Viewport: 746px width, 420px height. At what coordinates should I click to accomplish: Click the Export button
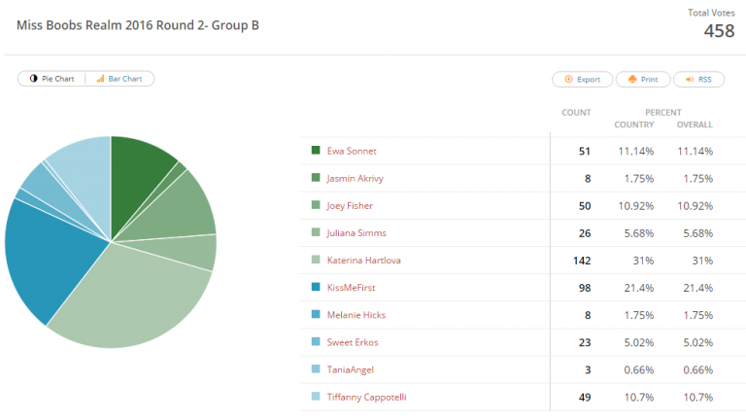(583, 79)
